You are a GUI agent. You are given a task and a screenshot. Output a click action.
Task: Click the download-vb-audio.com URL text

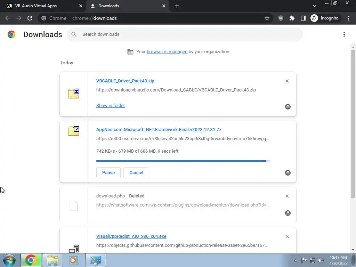[176, 90]
